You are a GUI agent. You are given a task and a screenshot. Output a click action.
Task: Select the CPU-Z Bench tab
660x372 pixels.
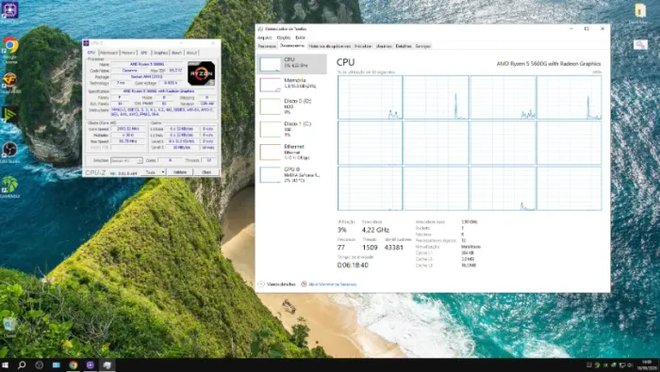coord(177,53)
